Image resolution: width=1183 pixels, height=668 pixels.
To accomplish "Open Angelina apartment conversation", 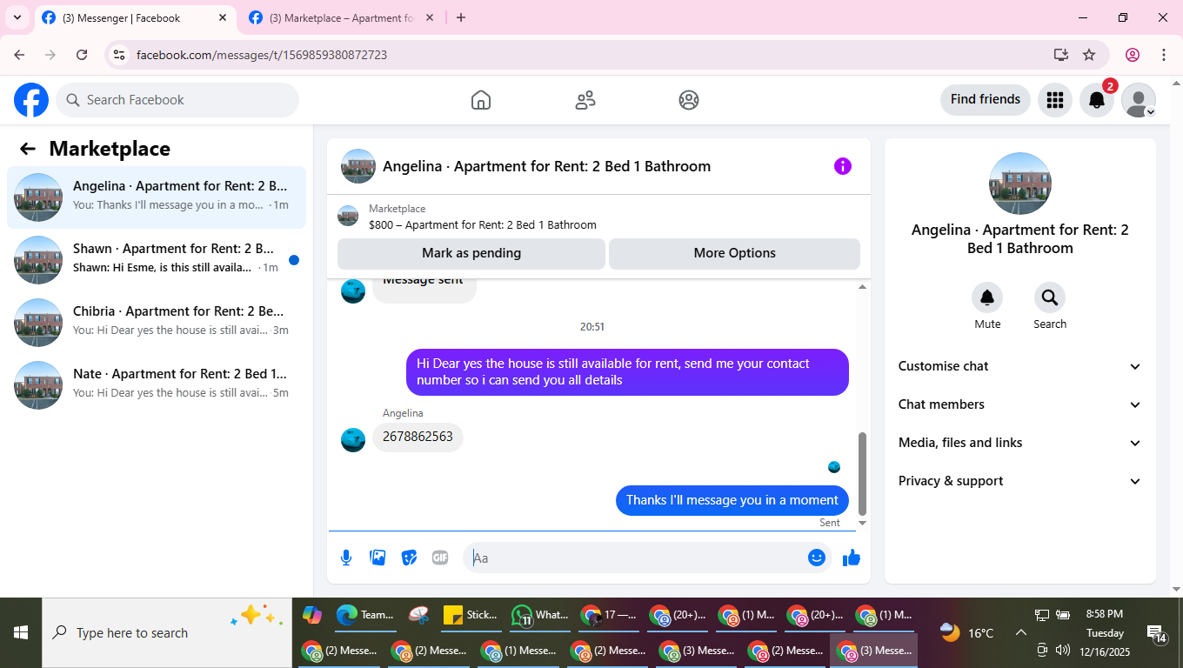I will tap(157, 197).
